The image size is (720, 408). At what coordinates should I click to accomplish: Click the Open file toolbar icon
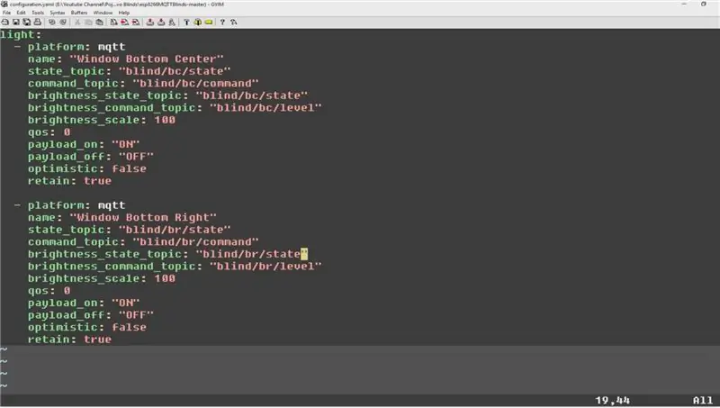5,22
